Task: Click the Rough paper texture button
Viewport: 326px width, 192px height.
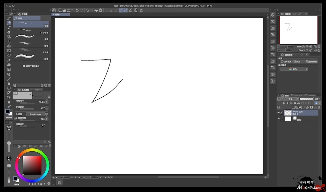Action: (x=35, y=114)
